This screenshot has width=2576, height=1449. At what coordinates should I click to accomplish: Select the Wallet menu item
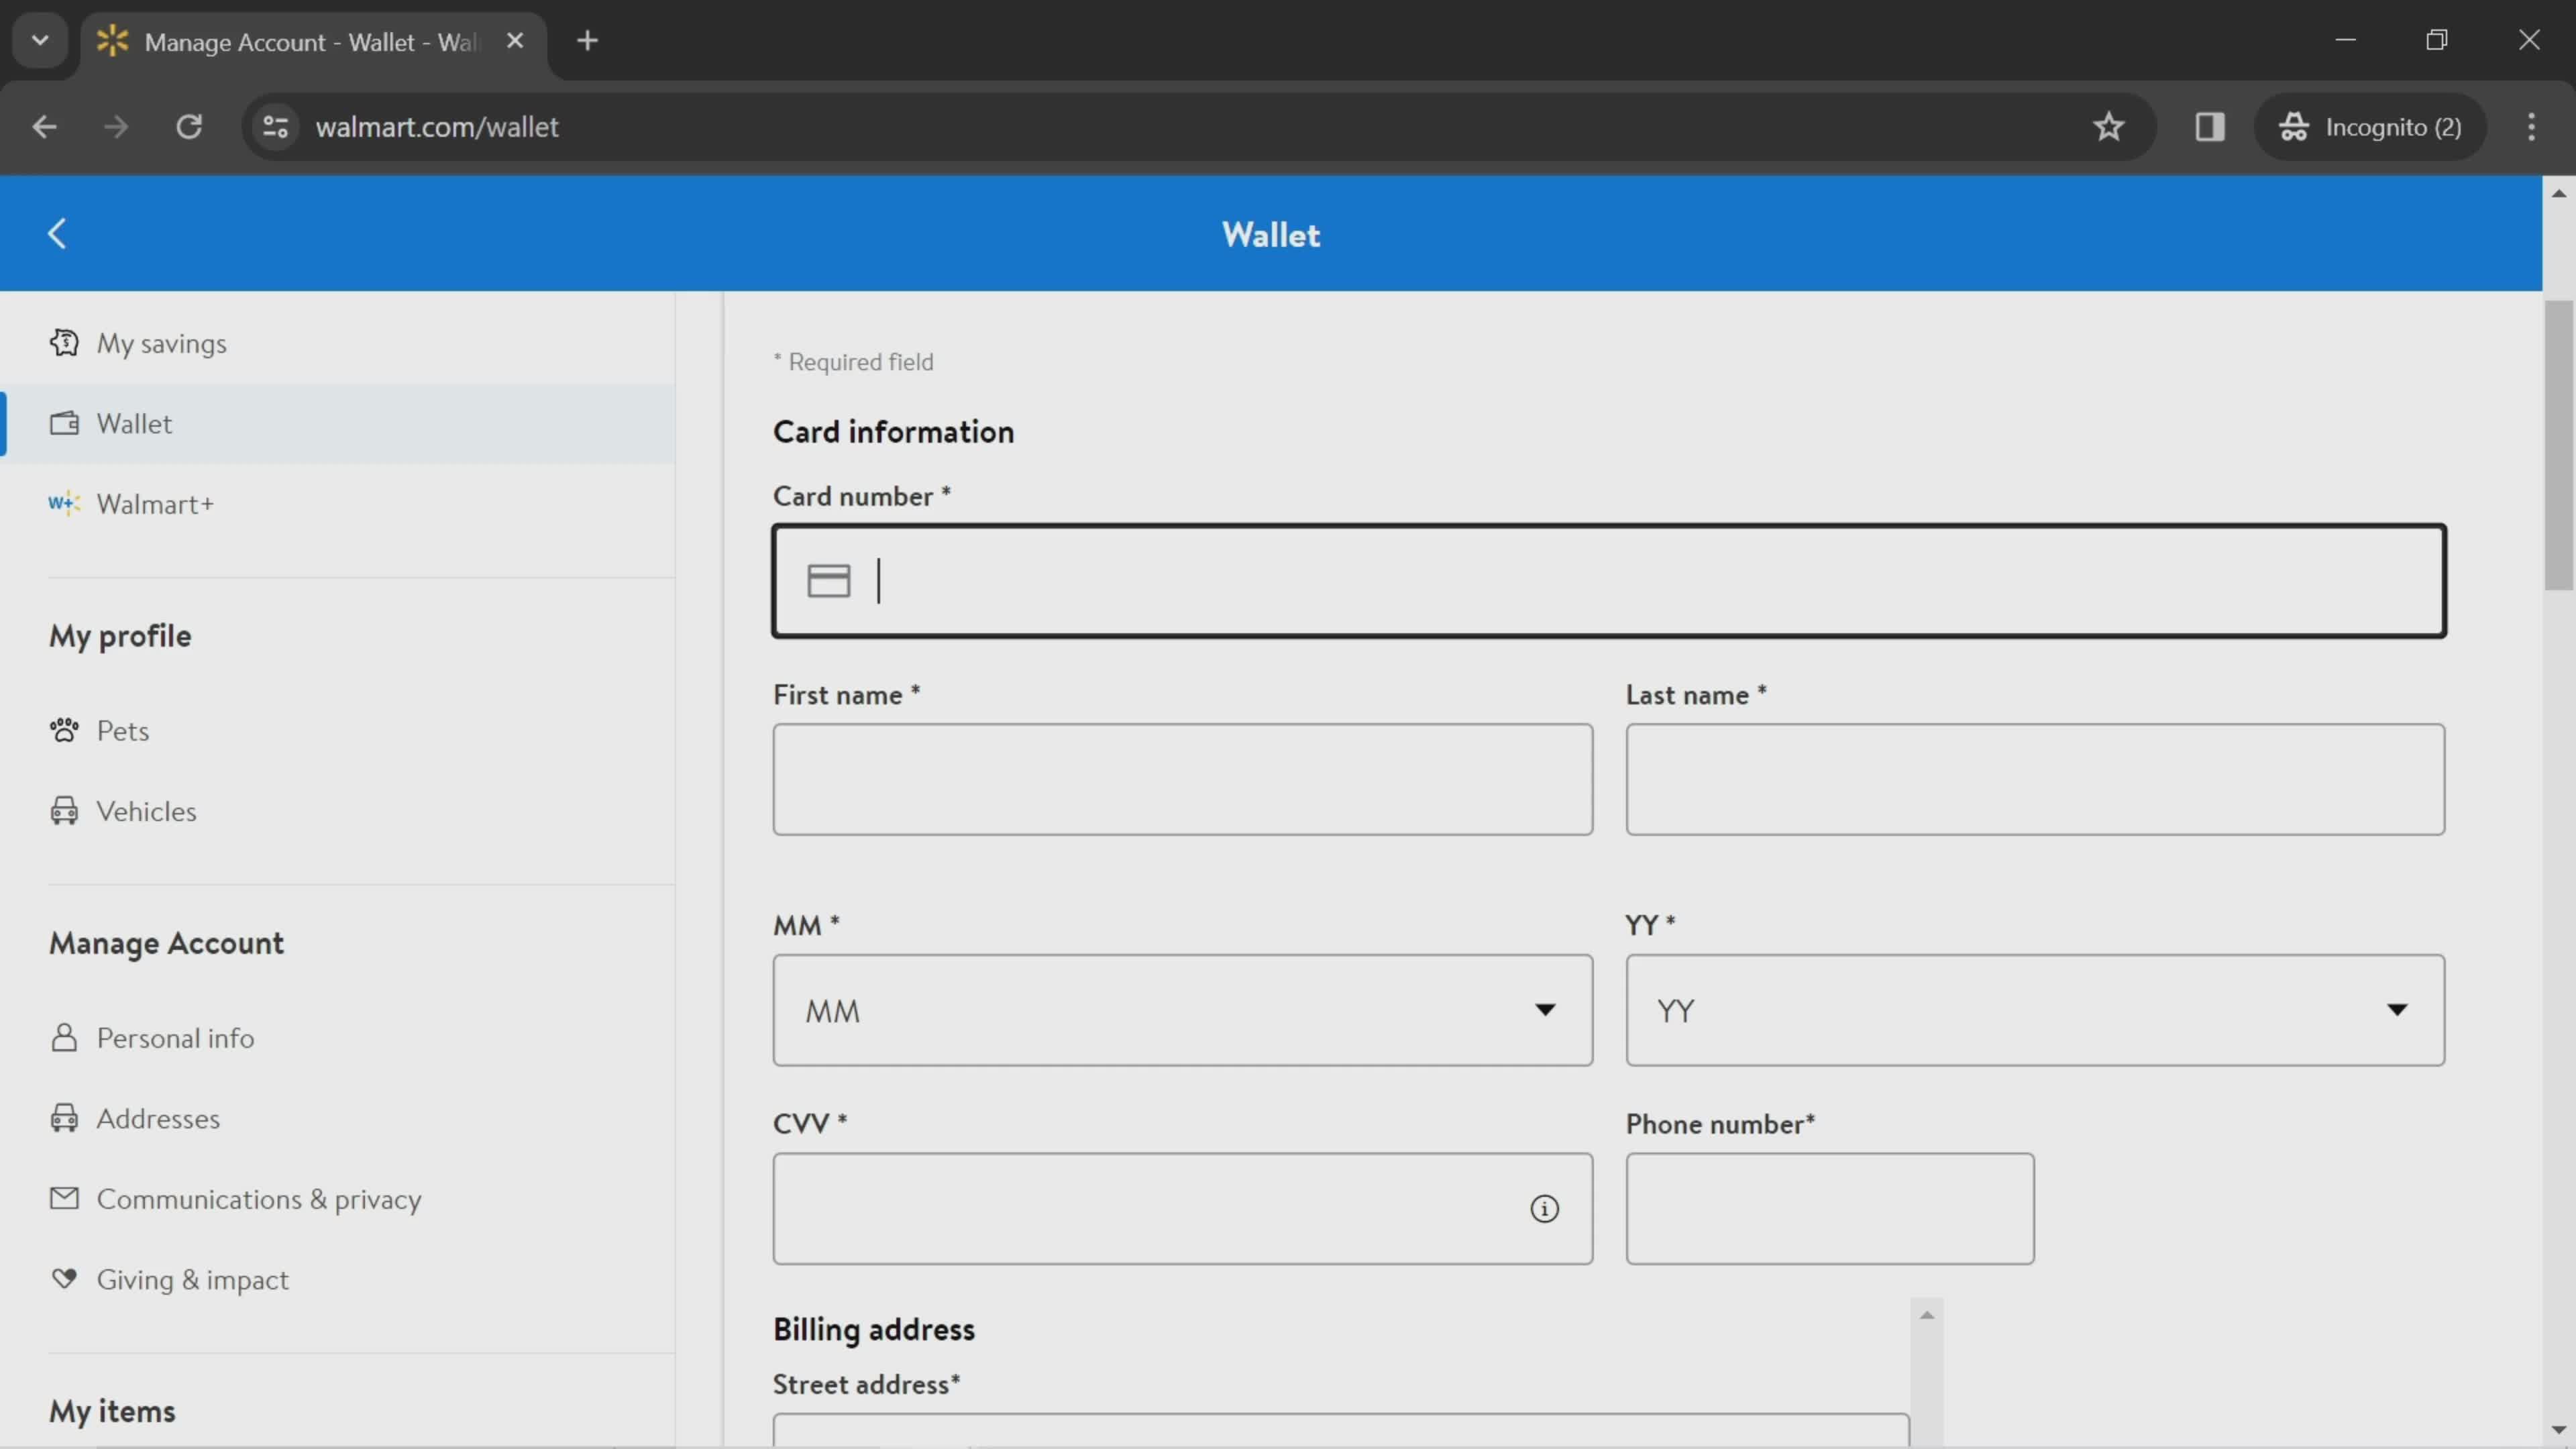134,423
